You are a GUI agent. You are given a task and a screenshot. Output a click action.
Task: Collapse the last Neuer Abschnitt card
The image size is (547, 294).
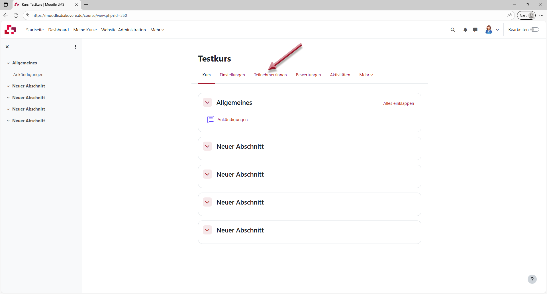click(x=207, y=230)
